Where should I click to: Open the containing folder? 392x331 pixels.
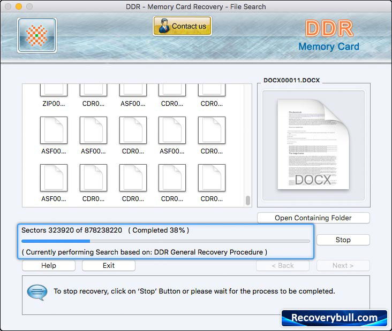(313, 218)
